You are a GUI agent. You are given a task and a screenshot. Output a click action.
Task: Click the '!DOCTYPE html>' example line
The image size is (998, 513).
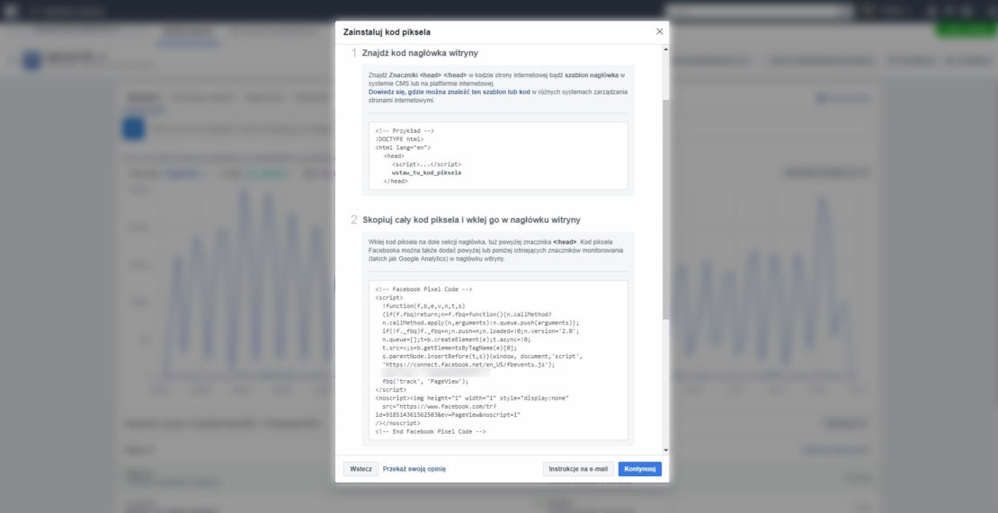click(400, 139)
